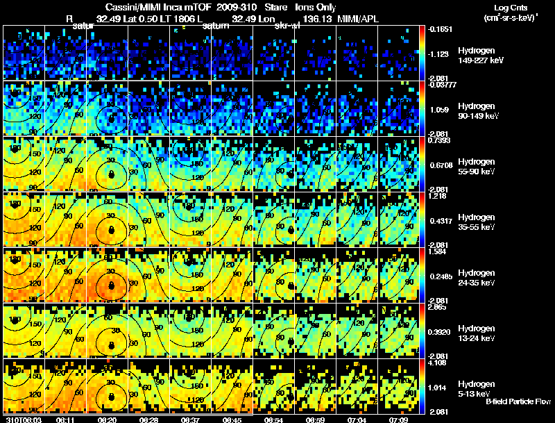Click the color bar beside Hydrogen 24-35 keV
This screenshot has height=423, width=555.
click(x=422, y=275)
